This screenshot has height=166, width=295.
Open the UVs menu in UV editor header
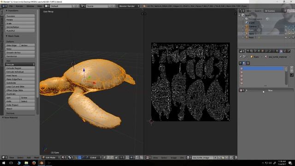182,158
